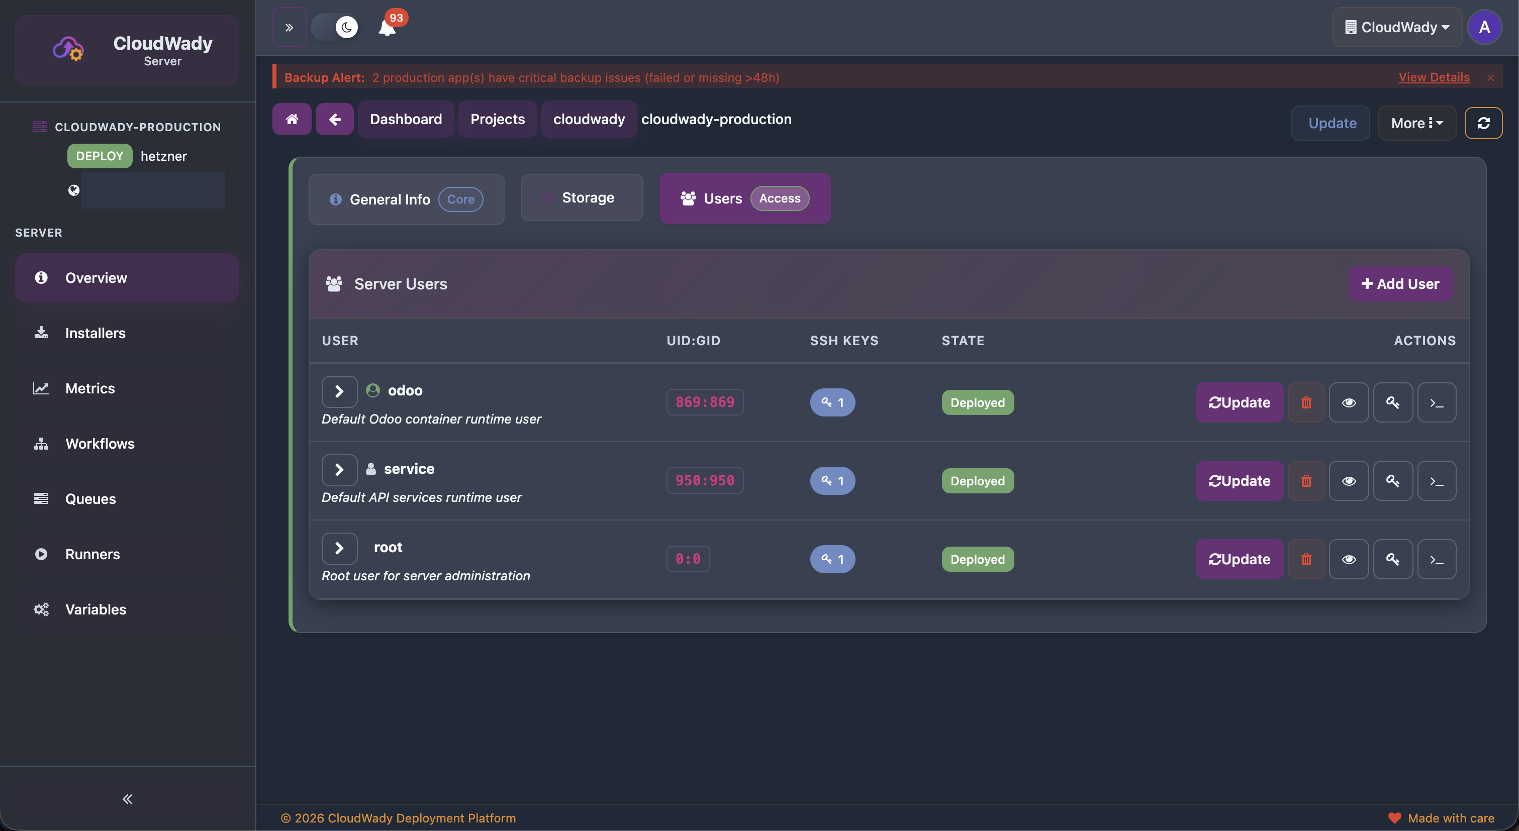Click the Add User button
The width and height of the screenshot is (1519, 831).
pyautogui.click(x=1400, y=283)
